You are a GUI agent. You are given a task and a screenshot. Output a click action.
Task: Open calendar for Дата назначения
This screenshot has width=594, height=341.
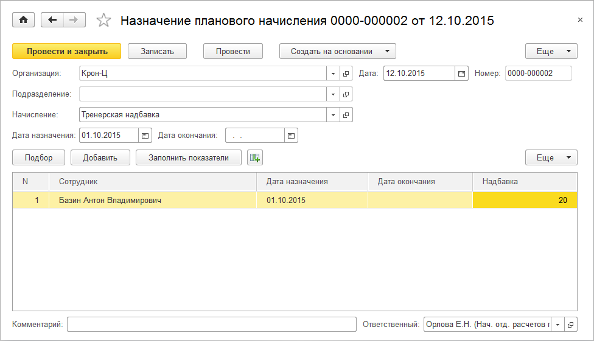click(145, 136)
